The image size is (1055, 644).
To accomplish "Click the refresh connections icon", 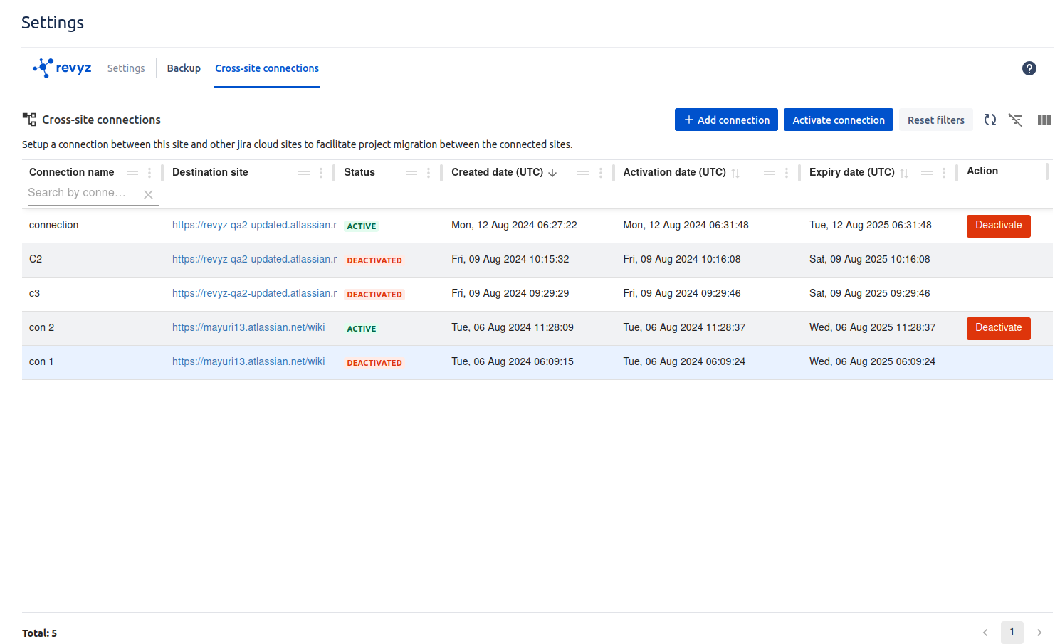I will (x=990, y=120).
